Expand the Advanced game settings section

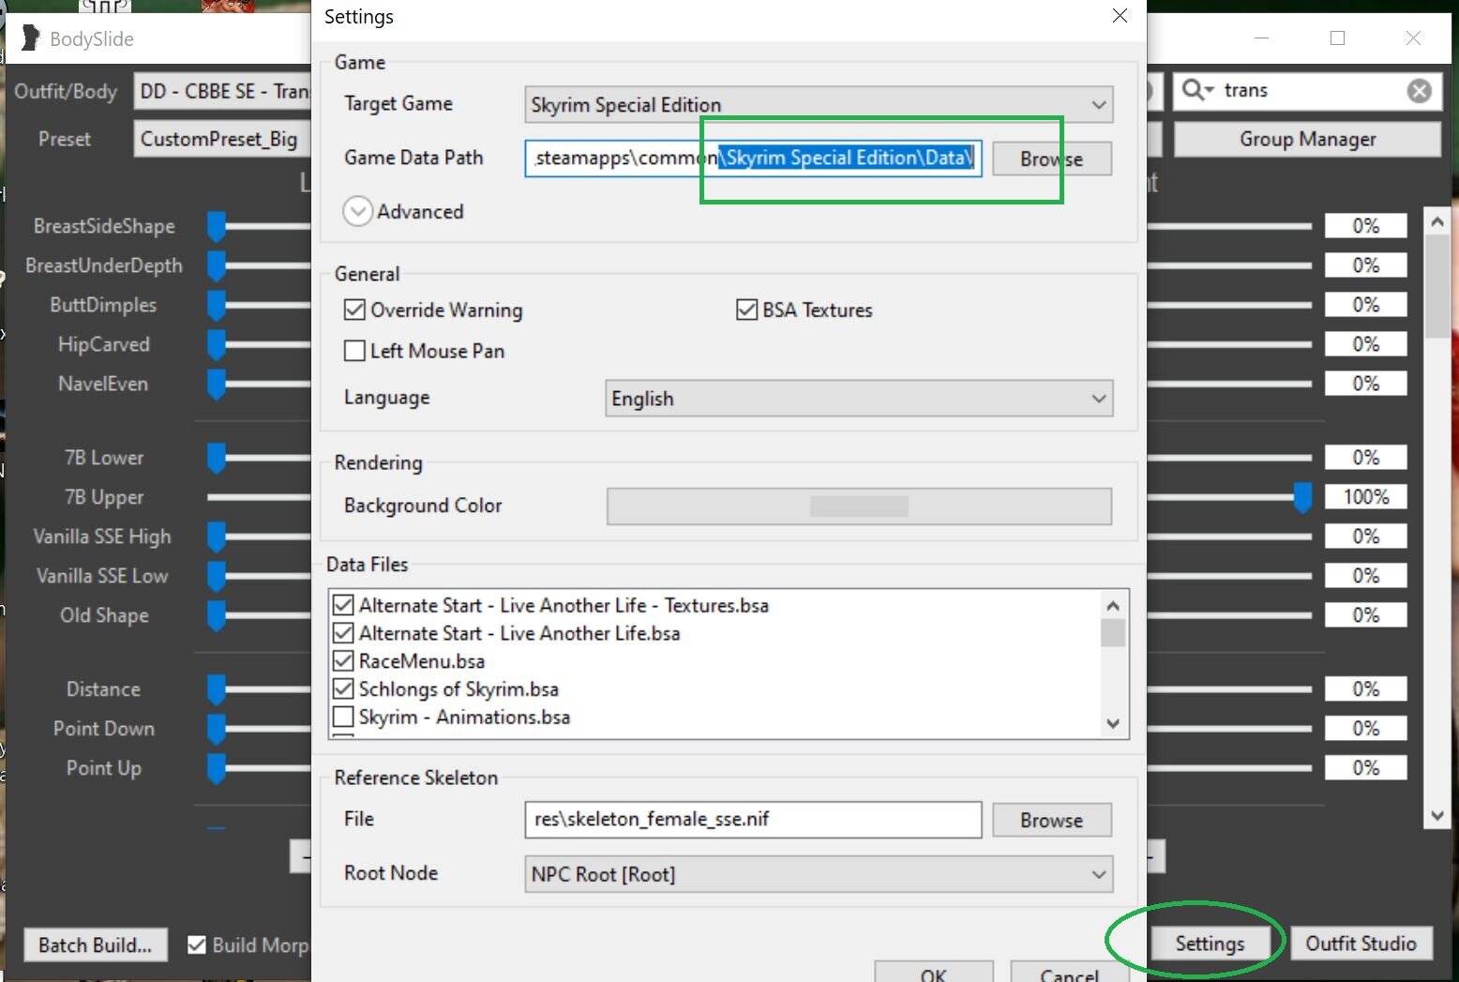pos(357,211)
